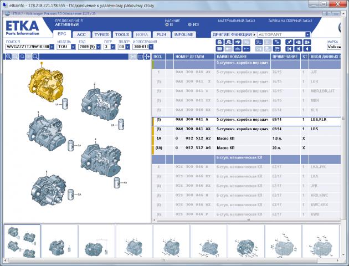Image resolution: width=349 pixels, height=266 pixels.
Task: Click the barcode-style icon below print
Action: [x=219, y=49]
